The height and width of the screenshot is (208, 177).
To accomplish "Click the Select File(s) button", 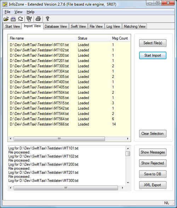I will (153, 43).
